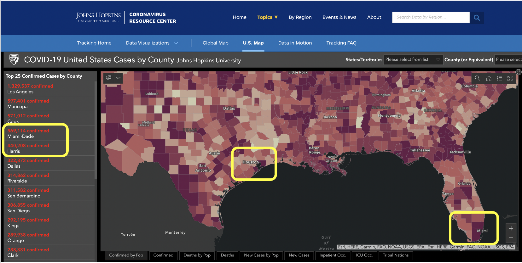Click the San Antonio label on map

203,168
